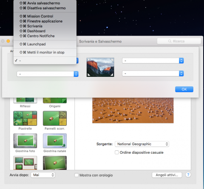Click the flamingo screensaver preview
204x189 pixels.
pyautogui.click(x=133, y=110)
